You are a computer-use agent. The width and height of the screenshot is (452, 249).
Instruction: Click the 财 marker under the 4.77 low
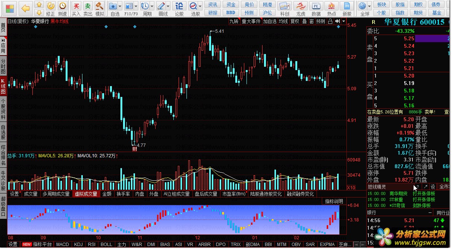tap(135, 149)
